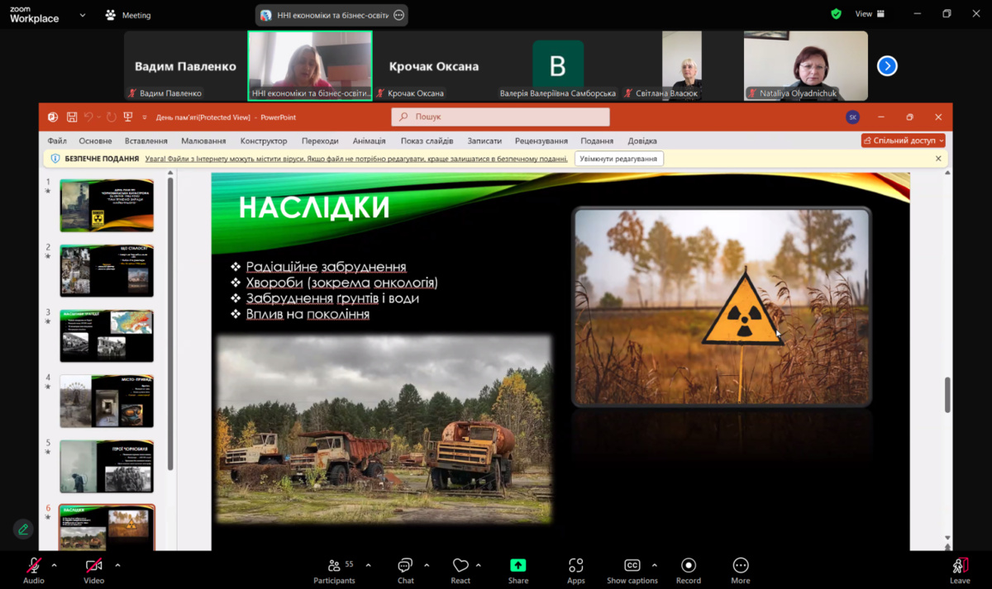This screenshot has width=992, height=589.
Task: Turn on the camera Video button
Action: (93, 566)
